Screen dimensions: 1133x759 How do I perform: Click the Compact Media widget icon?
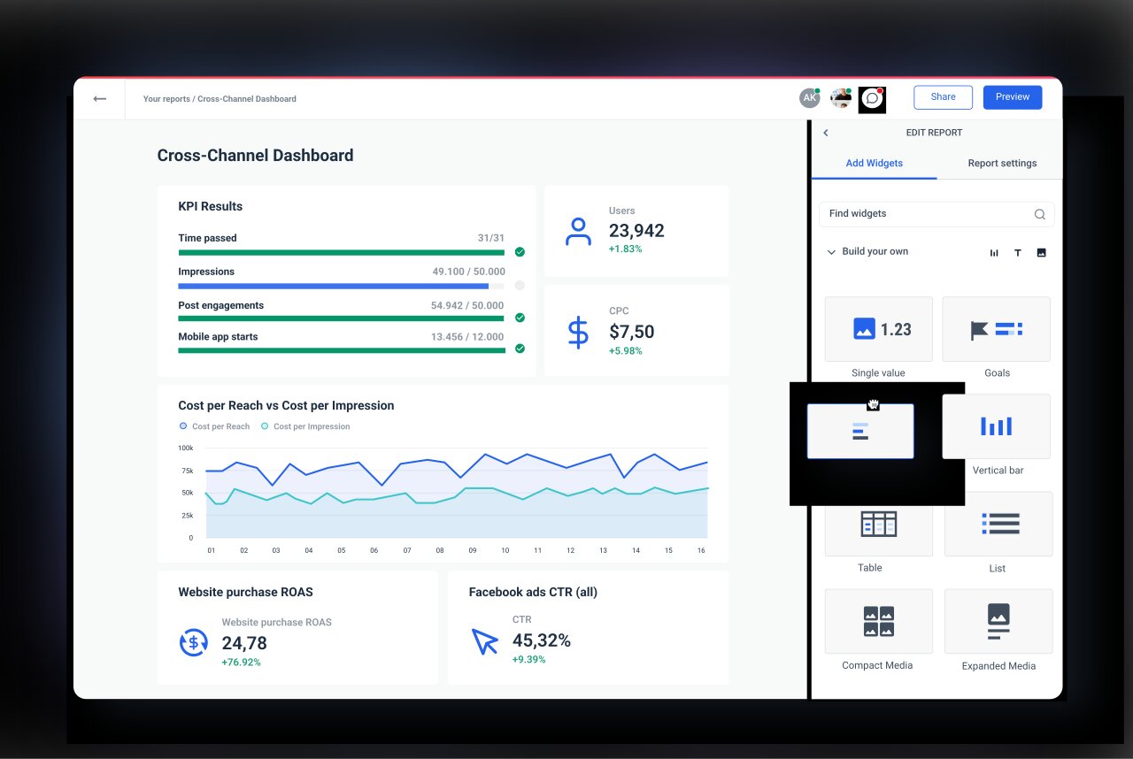[878, 620]
